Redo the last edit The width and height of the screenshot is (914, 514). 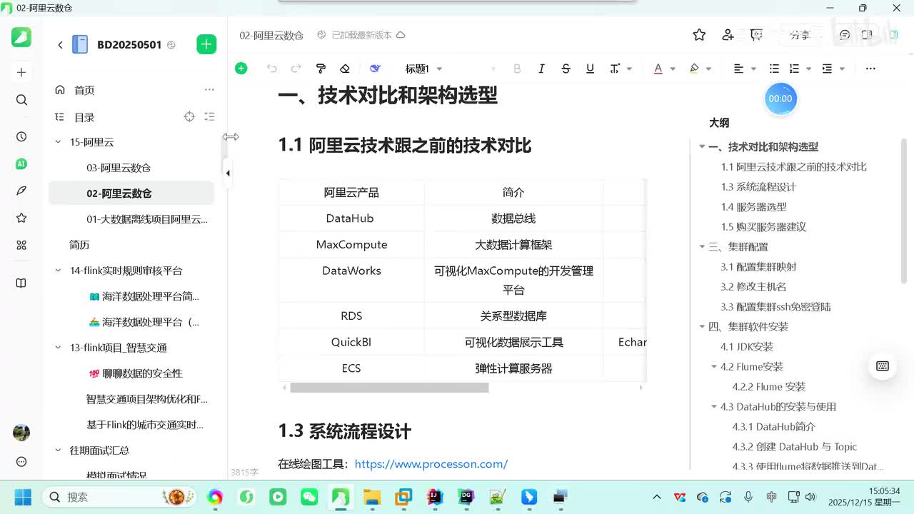point(296,69)
